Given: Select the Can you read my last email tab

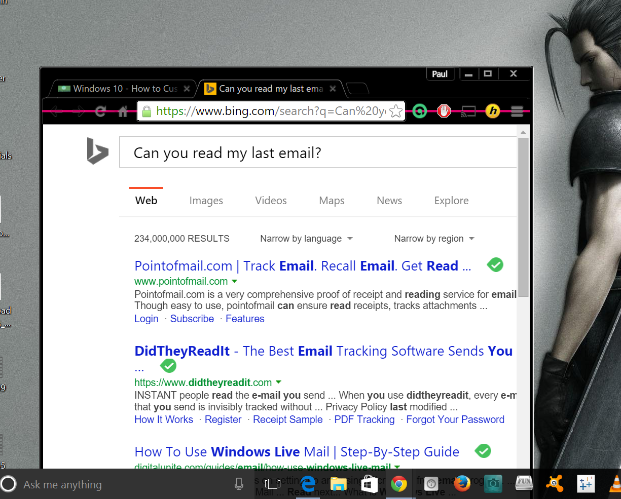Looking at the screenshot, I should pos(270,89).
